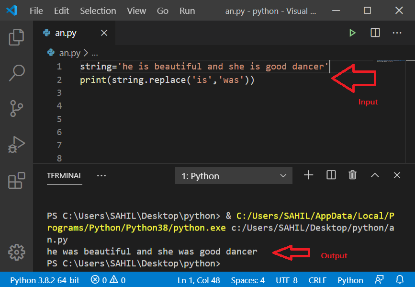Open the Edit menu
The image size is (415, 287).
(61, 11)
